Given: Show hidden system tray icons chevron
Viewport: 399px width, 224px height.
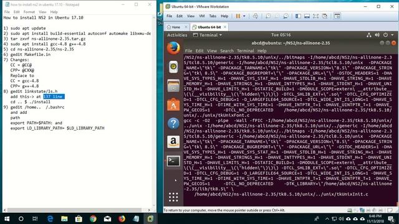Looking at the screenshot, I should (327, 218).
